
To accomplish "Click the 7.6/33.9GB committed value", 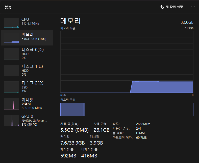I will 72,143.
